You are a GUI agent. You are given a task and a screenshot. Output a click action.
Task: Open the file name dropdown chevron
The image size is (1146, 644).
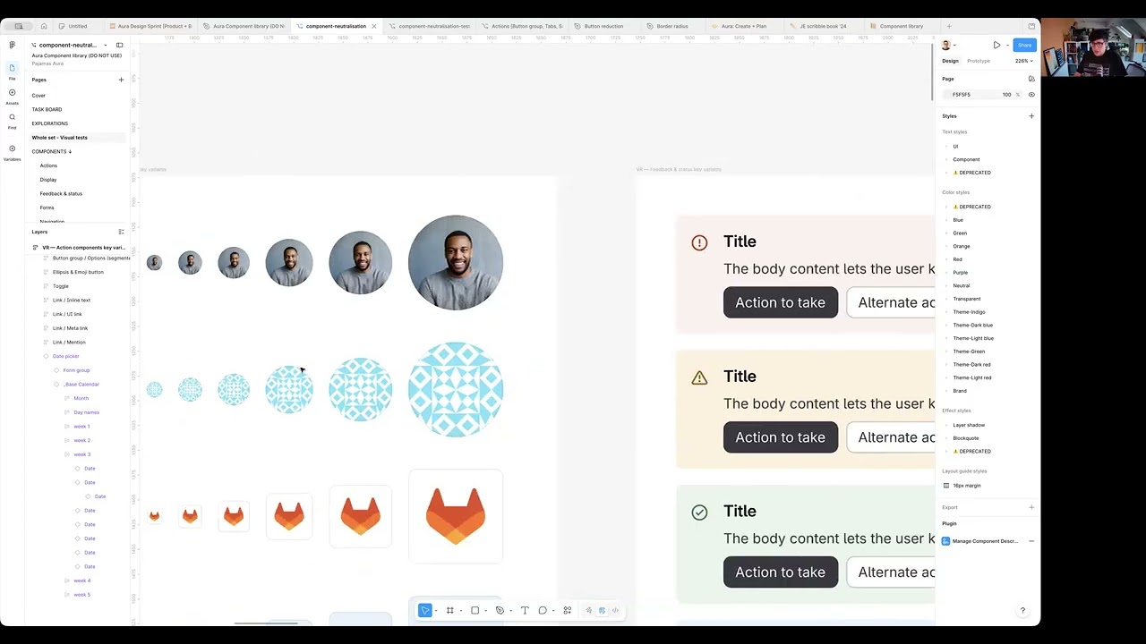(x=105, y=45)
